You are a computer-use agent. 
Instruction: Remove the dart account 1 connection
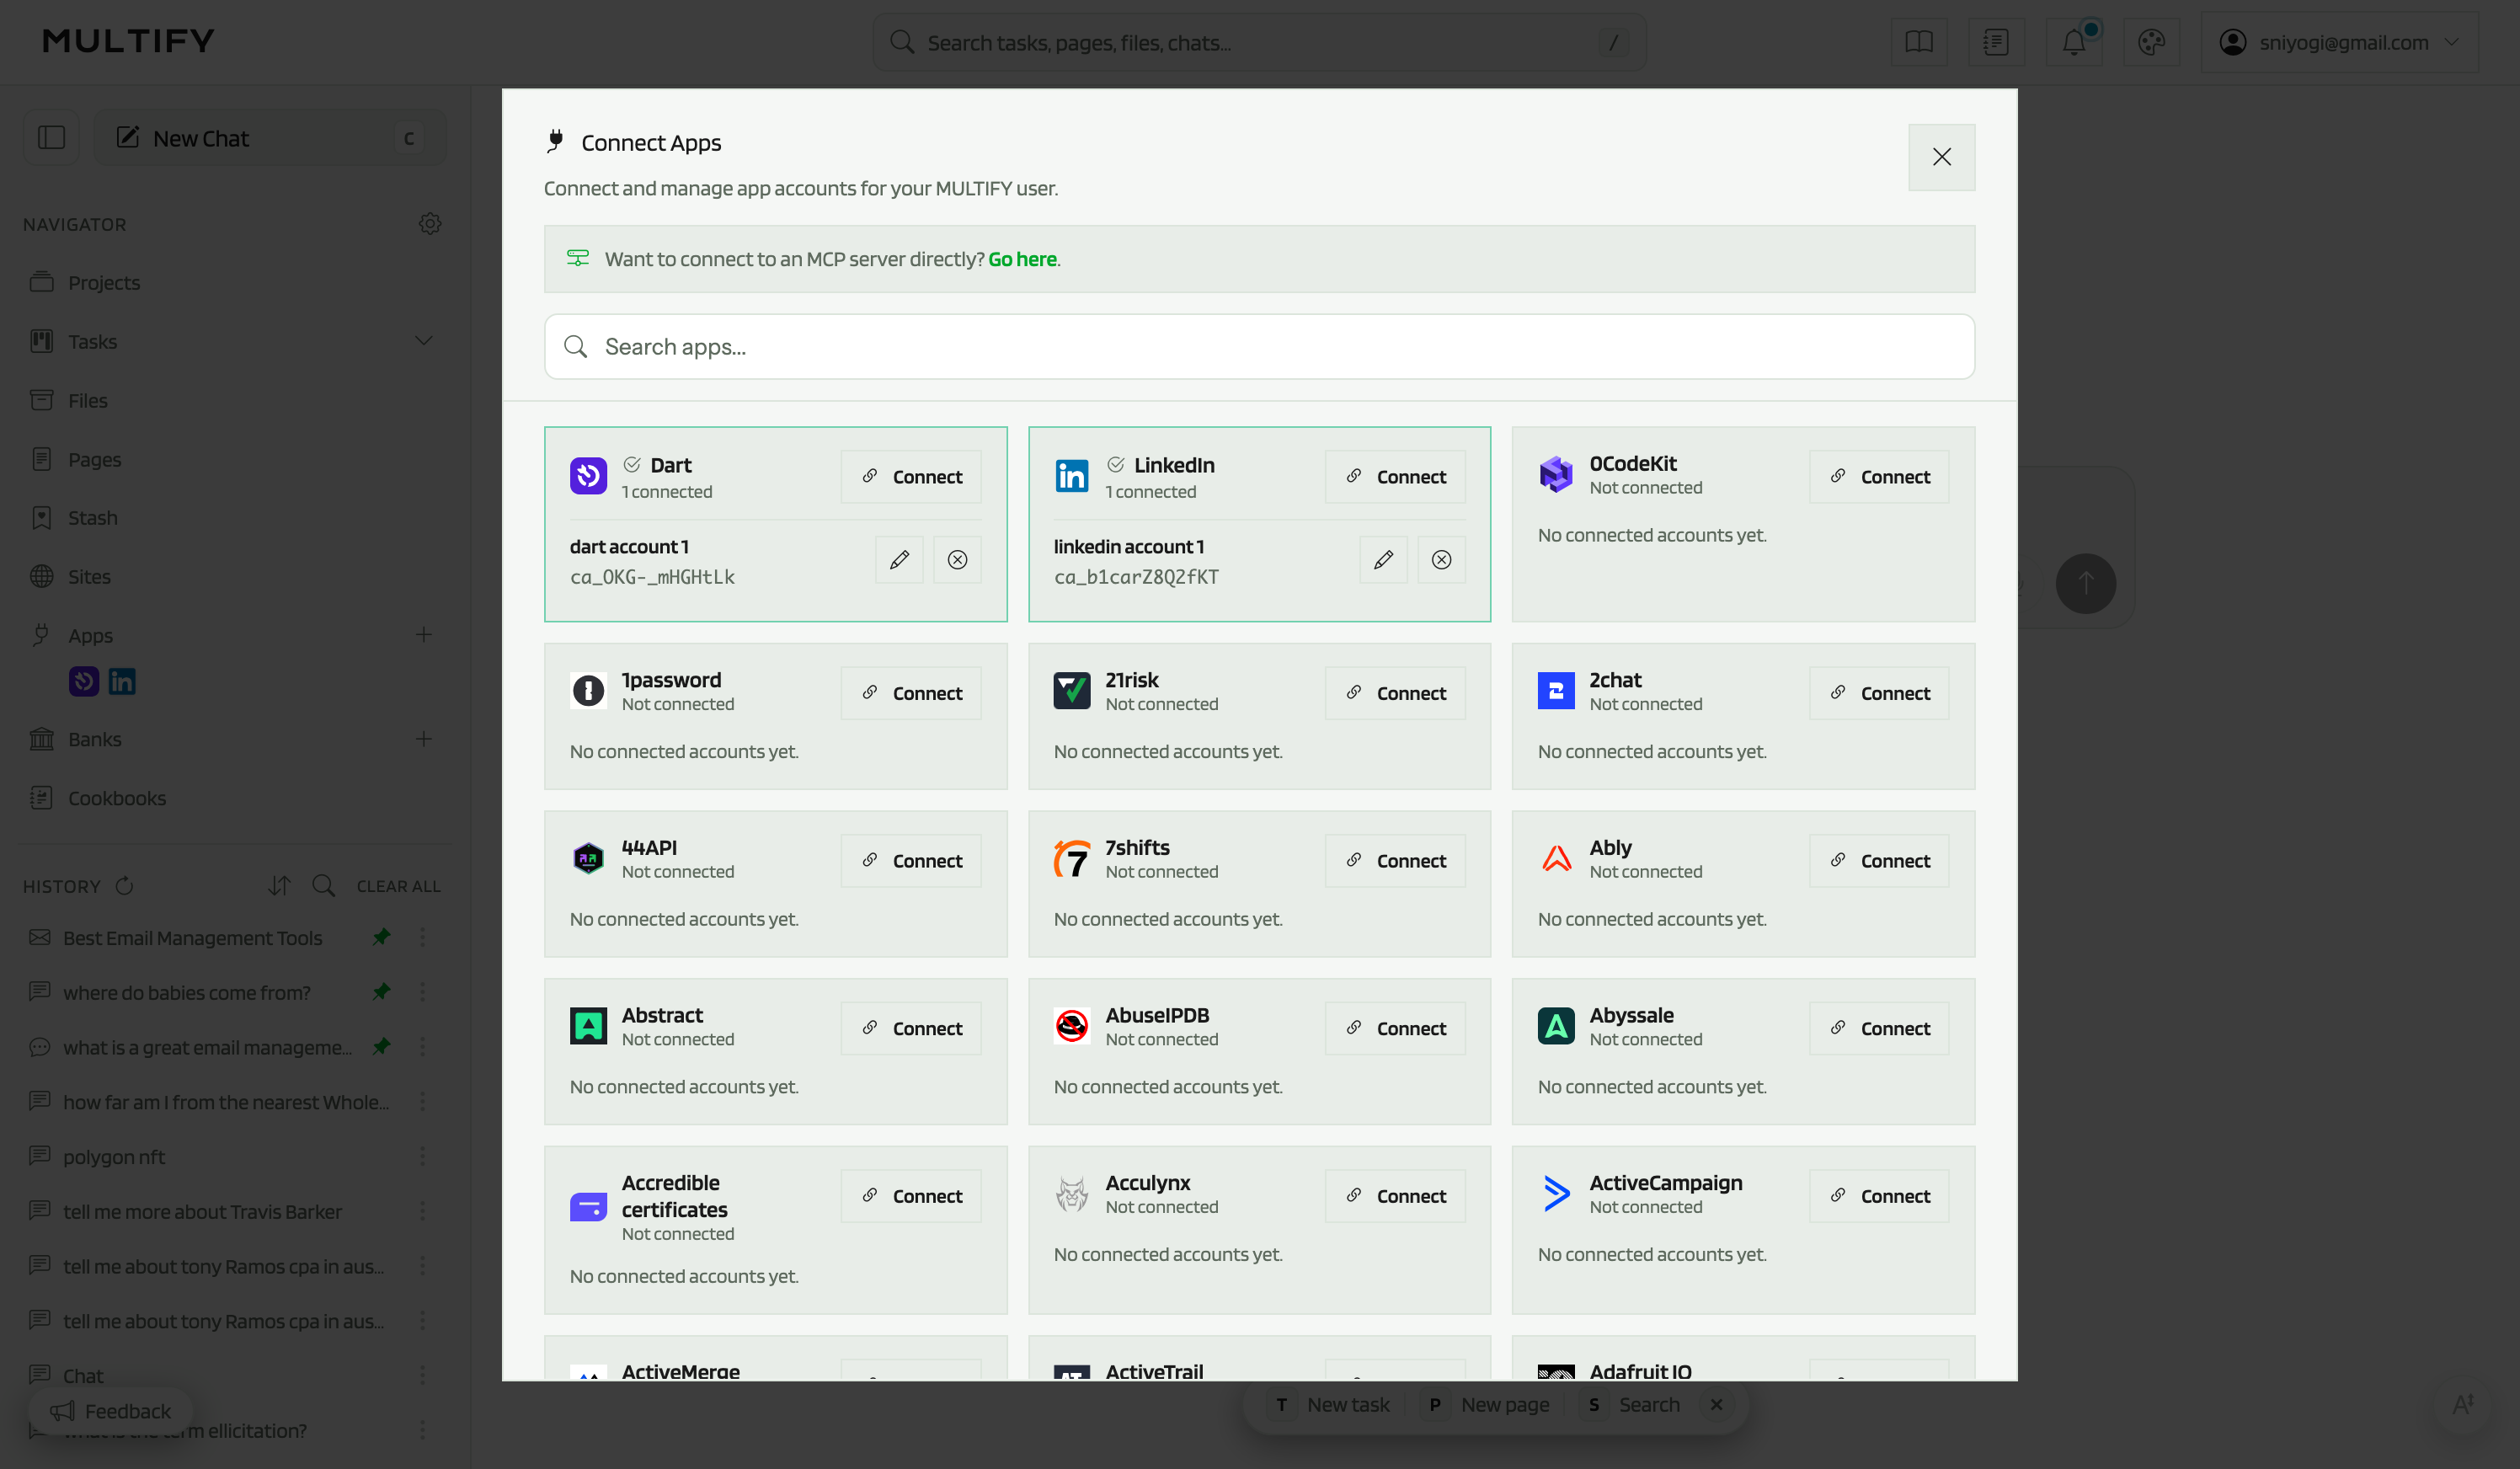click(x=957, y=560)
